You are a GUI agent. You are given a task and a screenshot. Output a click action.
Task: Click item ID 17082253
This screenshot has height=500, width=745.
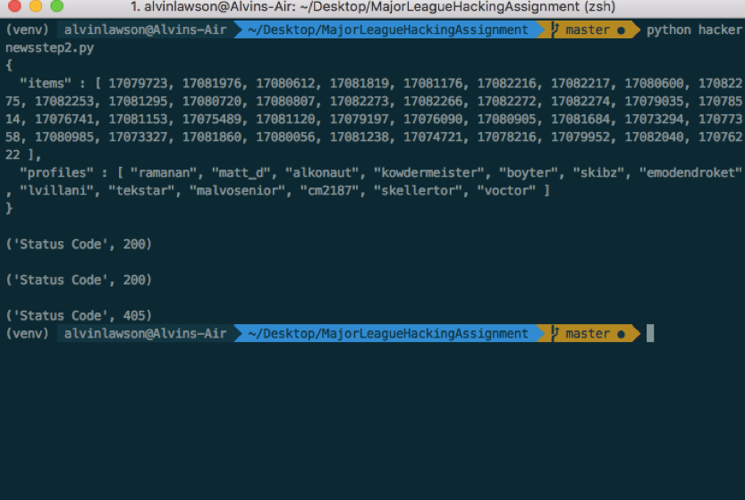[x=64, y=102]
